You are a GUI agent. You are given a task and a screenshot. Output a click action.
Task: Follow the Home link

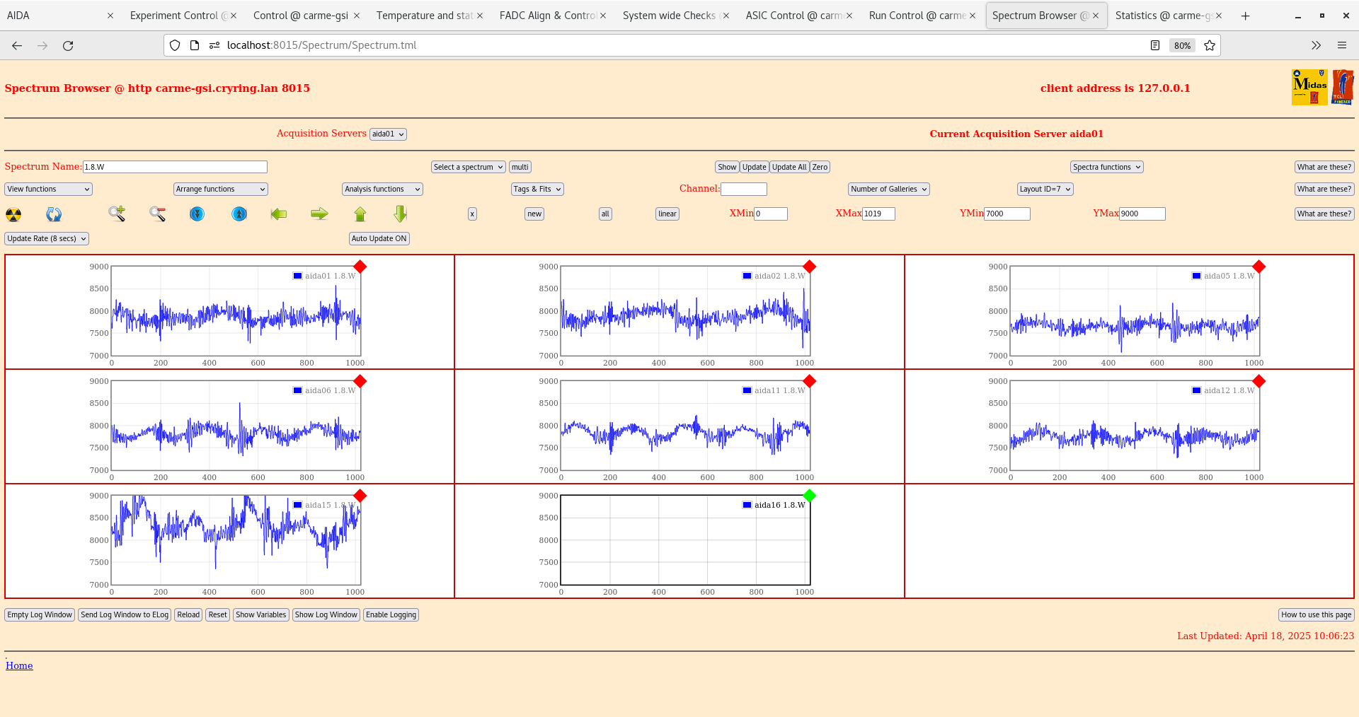(x=19, y=665)
